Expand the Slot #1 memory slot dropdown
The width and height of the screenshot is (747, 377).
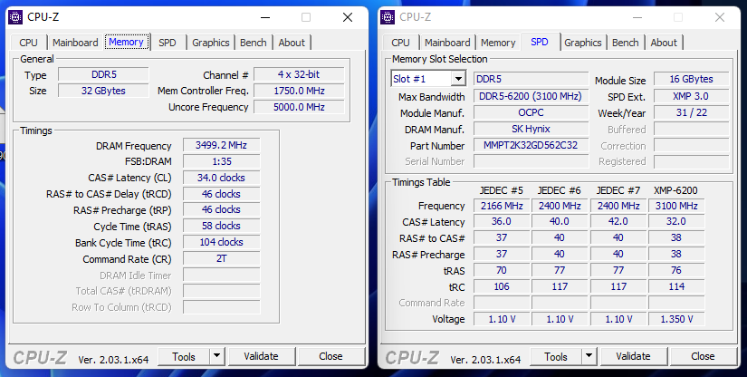click(458, 79)
